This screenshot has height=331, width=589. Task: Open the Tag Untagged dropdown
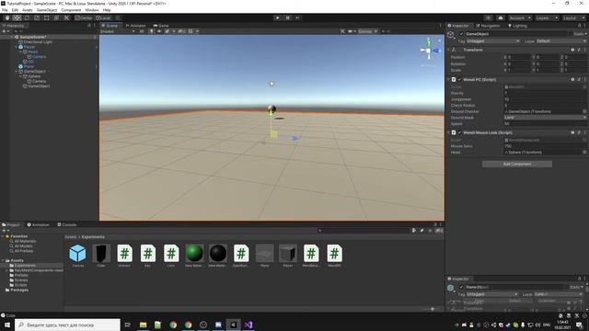493,40
